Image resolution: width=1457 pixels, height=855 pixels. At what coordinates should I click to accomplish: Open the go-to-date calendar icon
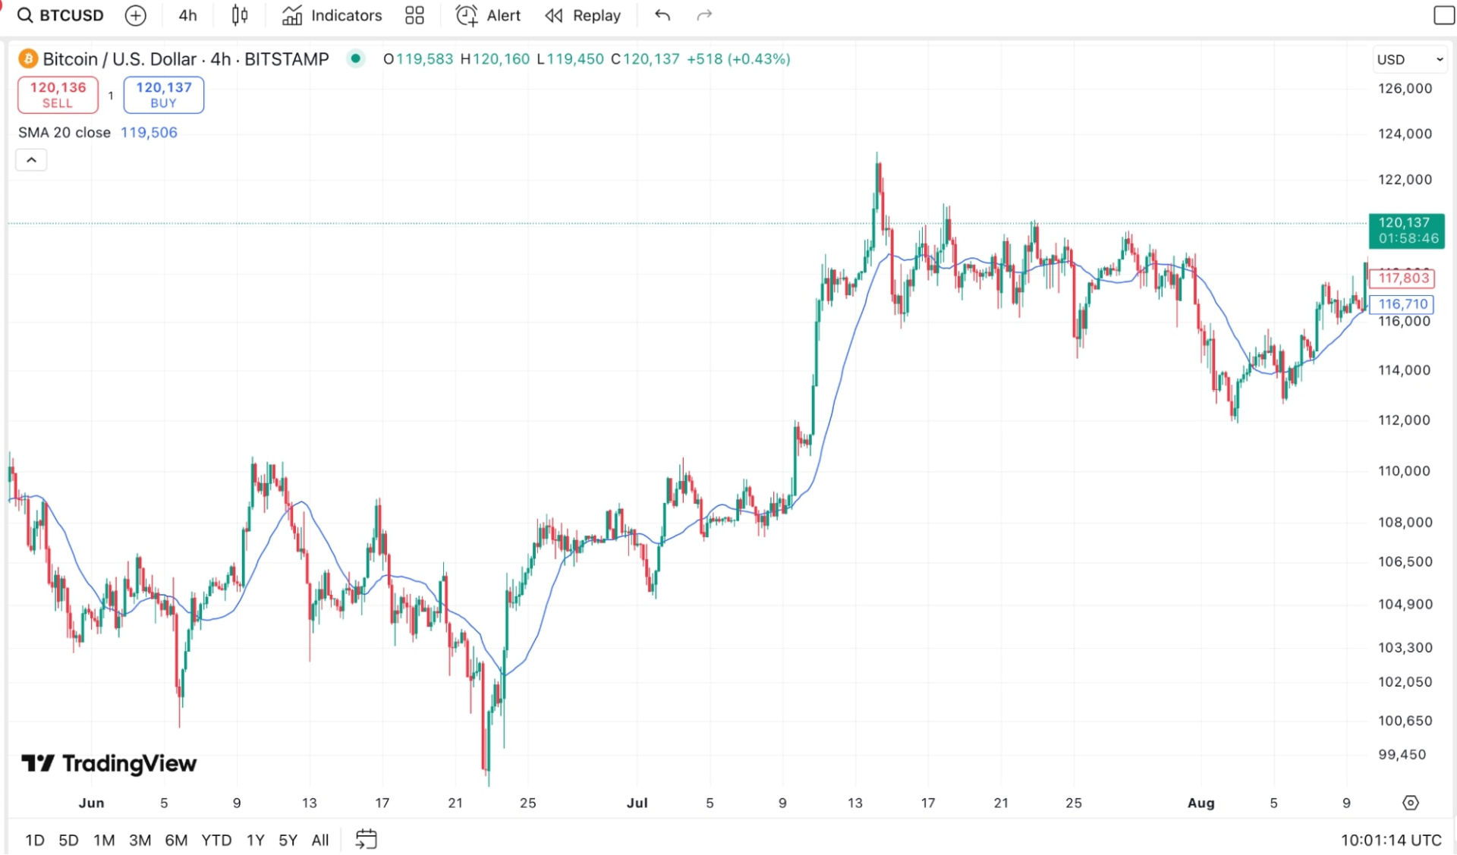(367, 839)
